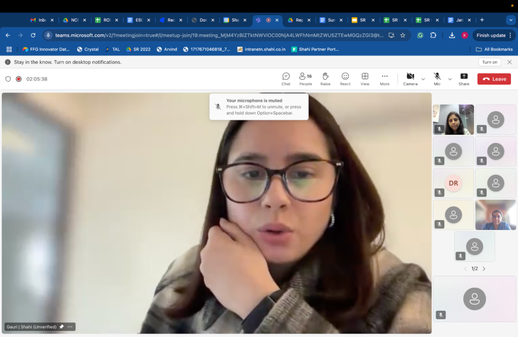Turn on desktop notifications
The image size is (518, 337).
click(x=489, y=62)
